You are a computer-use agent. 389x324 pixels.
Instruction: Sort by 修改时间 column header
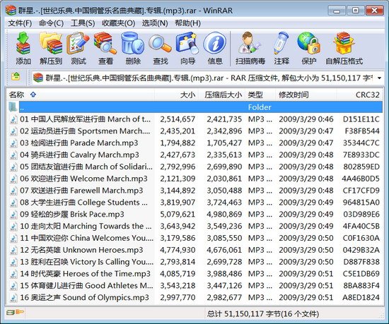click(294, 95)
